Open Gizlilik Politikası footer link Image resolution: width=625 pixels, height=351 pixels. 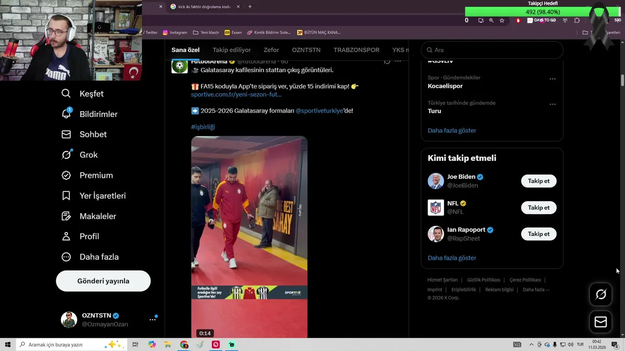pos(484,280)
